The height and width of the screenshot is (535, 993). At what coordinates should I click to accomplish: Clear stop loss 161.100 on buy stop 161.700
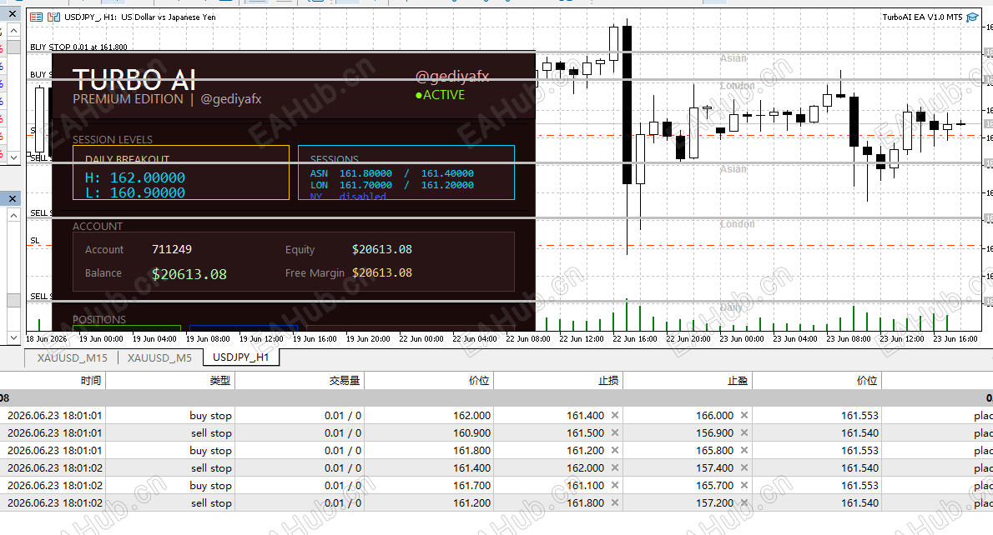pyautogui.click(x=614, y=486)
